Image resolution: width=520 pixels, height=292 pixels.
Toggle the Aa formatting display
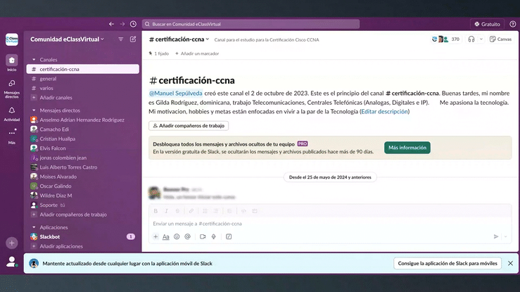click(166, 236)
